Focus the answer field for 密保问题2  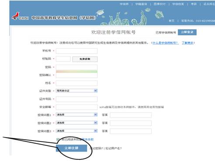(x=131, y=123)
